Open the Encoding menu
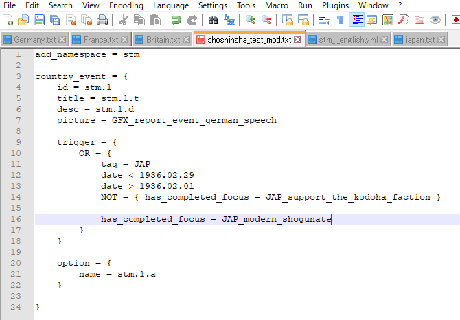 [x=126, y=5]
